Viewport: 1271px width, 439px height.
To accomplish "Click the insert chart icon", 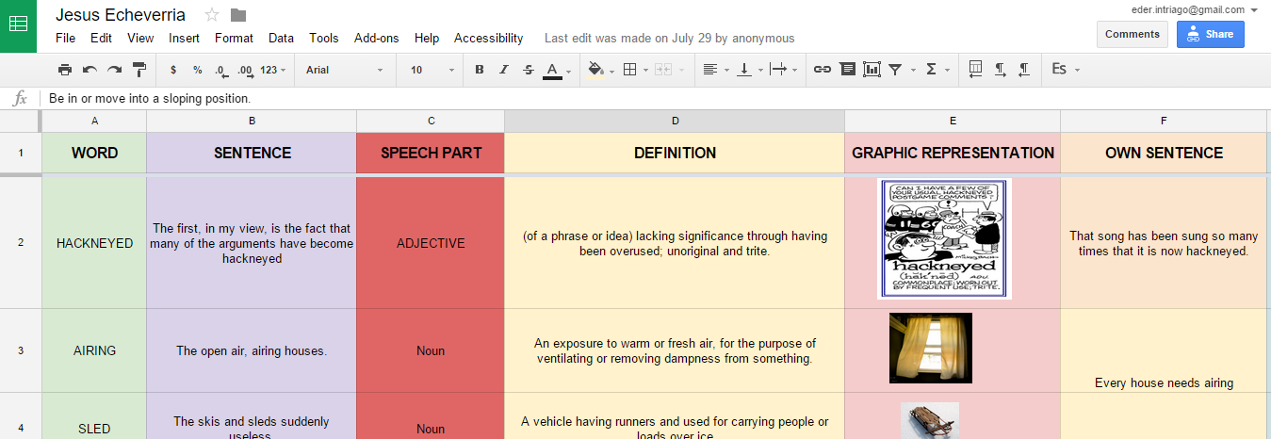I will click(x=872, y=70).
